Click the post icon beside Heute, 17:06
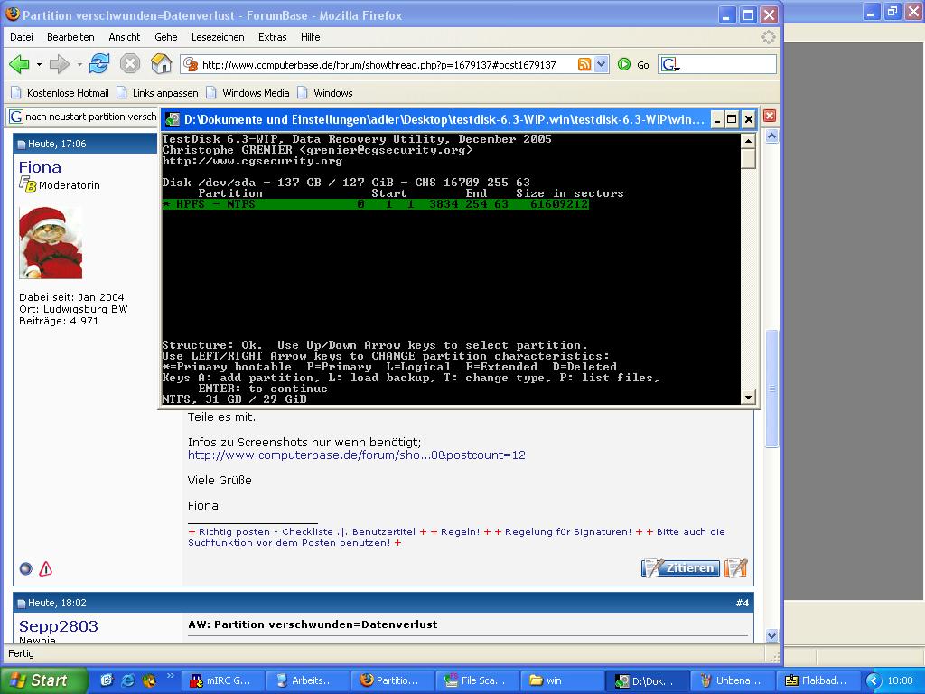Viewport: 925px width, 694px height. click(22, 144)
